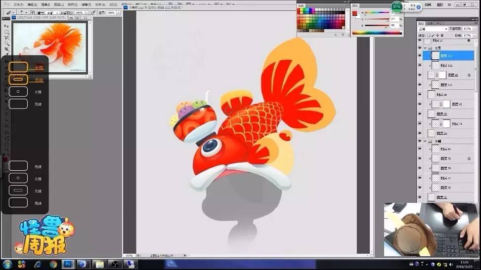The height and width of the screenshot is (270, 481).
Task: Toggle lock image pixels brush icon
Action: pos(433,36)
